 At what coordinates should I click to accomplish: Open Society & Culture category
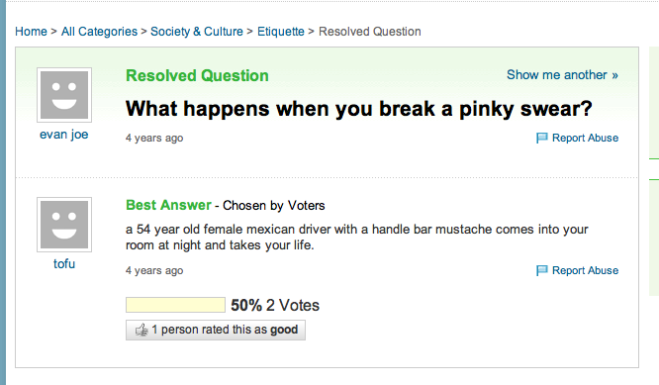(x=197, y=32)
